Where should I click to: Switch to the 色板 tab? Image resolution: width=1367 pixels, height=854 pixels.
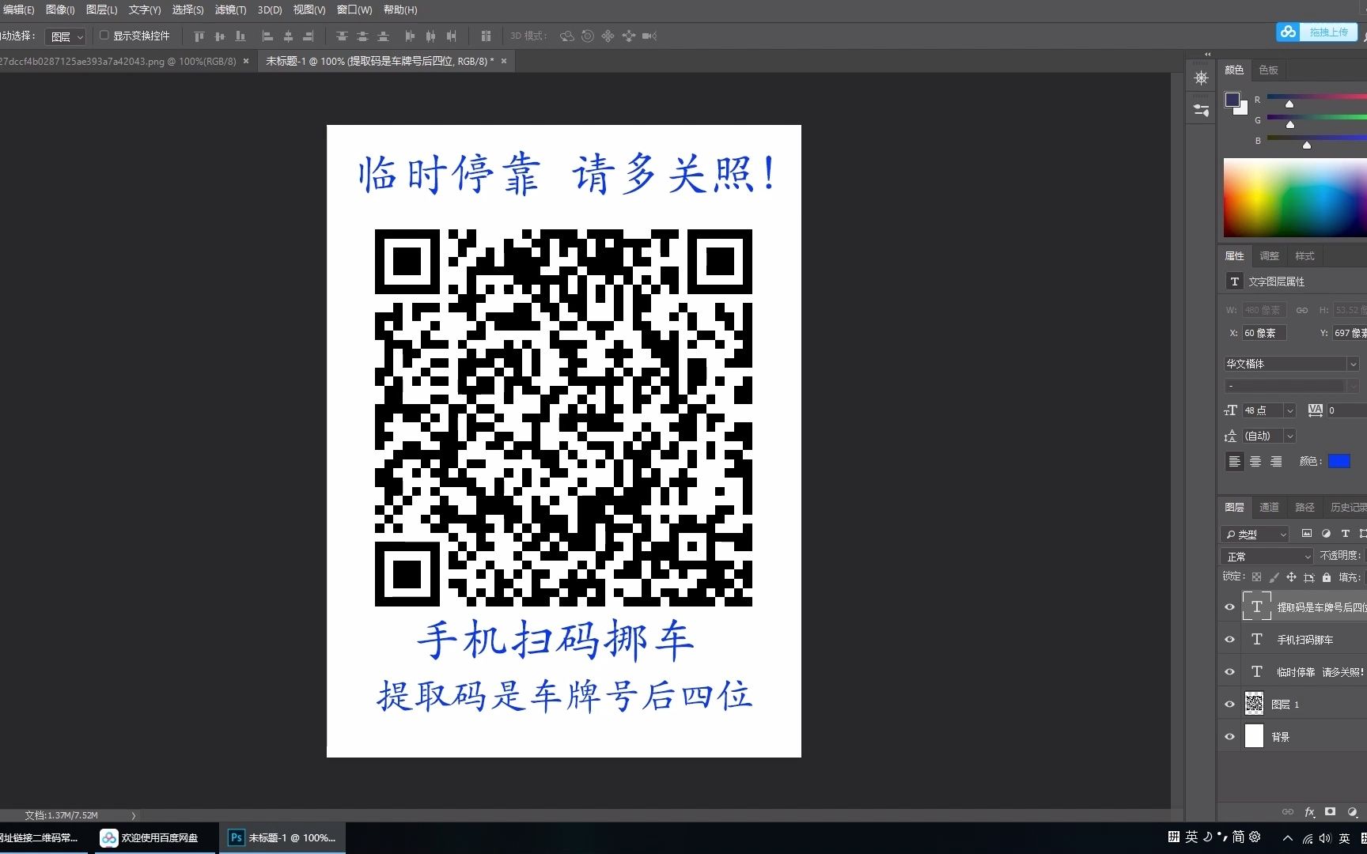coord(1268,70)
